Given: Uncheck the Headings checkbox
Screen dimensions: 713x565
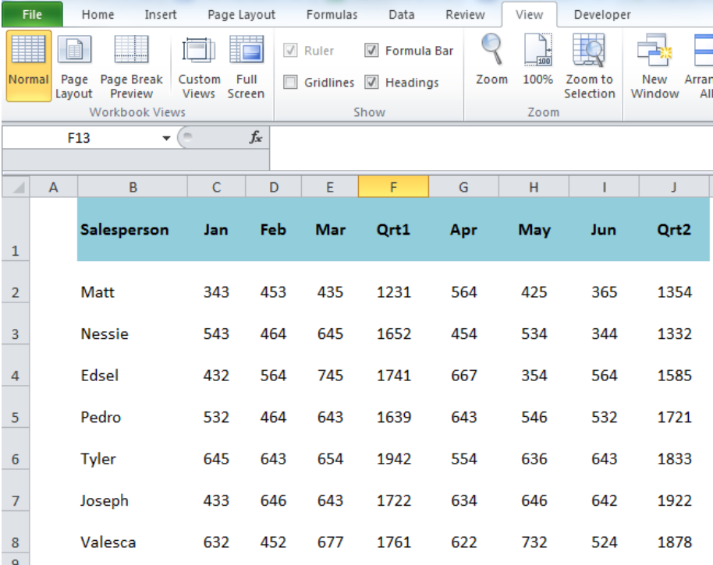Looking at the screenshot, I should point(371,82).
